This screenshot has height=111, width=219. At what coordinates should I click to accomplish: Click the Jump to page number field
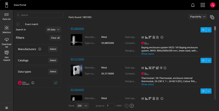point(110,106)
